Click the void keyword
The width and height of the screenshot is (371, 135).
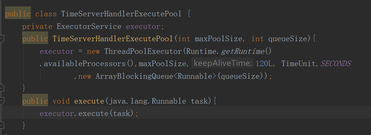pyautogui.click(x=61, y=101)
